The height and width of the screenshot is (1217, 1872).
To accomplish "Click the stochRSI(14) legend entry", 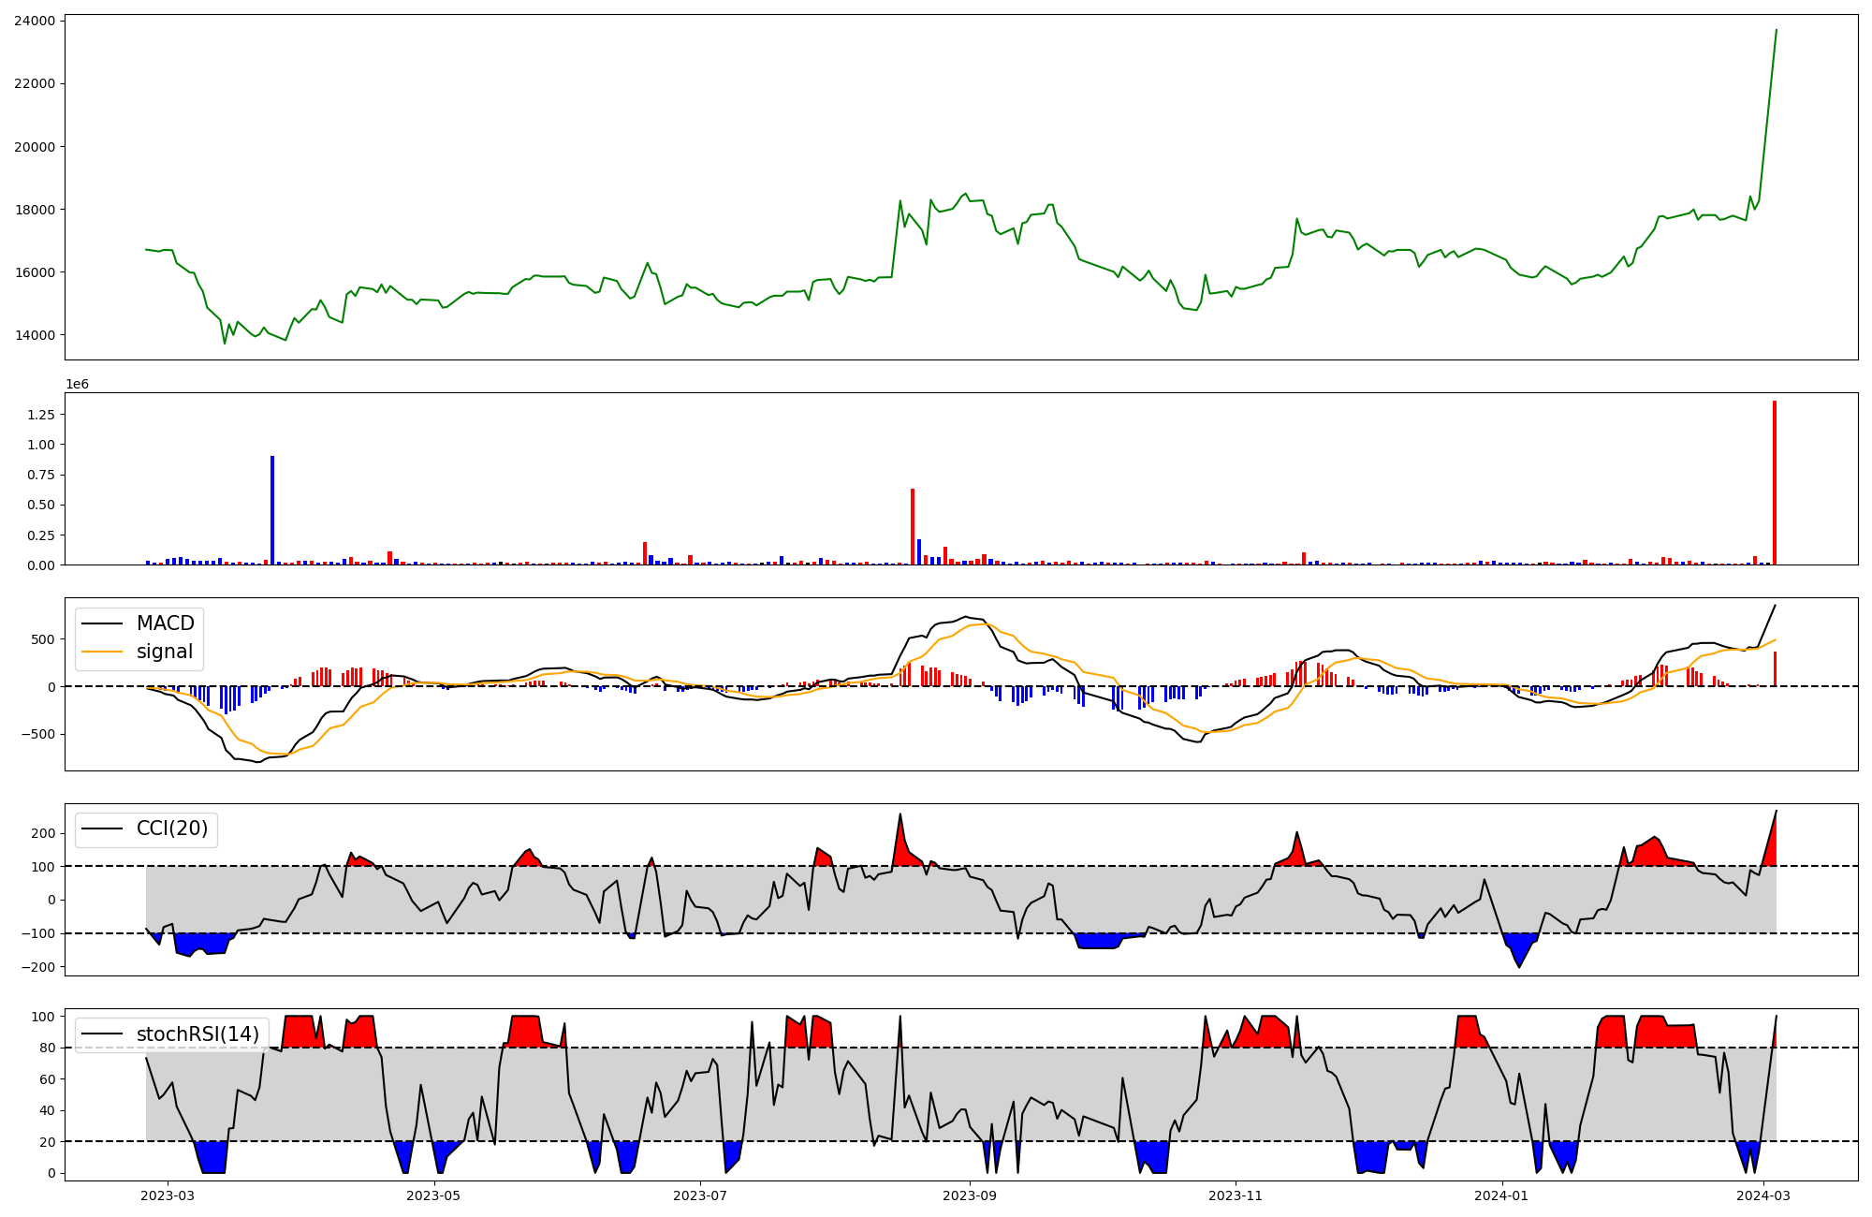I will point(197,1034).
